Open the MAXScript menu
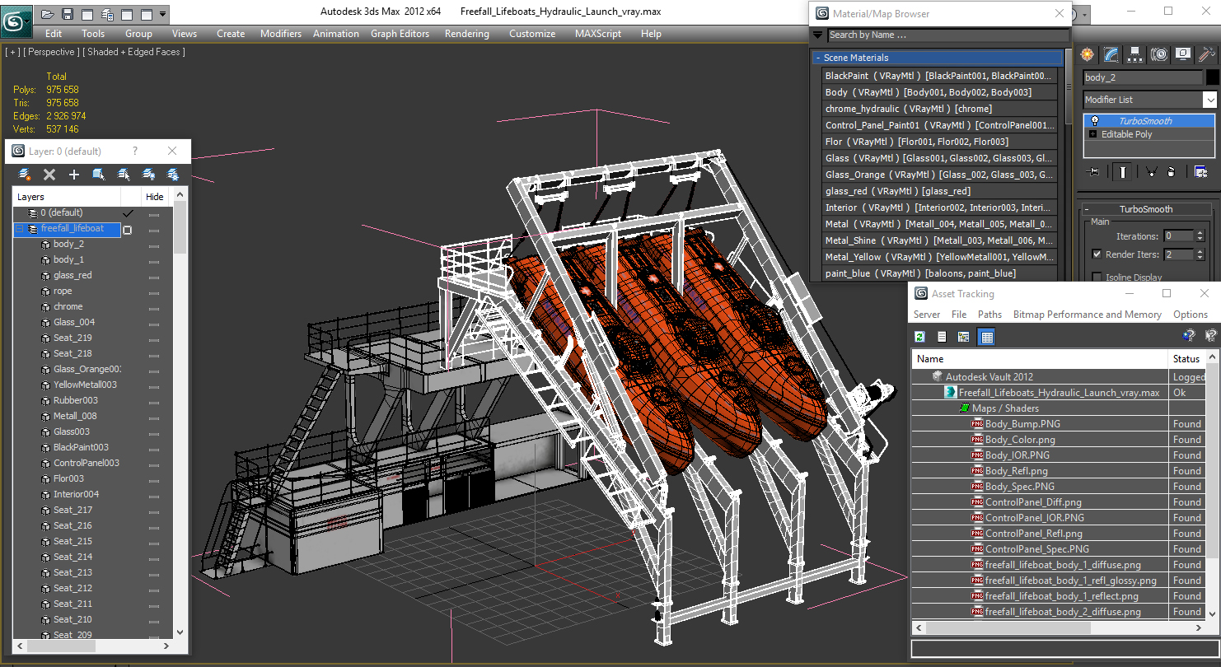The height and width of the screenshot is (667, 1221). pos(598,34)
